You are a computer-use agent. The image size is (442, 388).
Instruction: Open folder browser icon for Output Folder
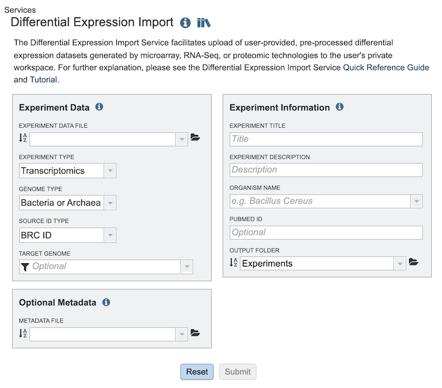click(x=413, y=262)
